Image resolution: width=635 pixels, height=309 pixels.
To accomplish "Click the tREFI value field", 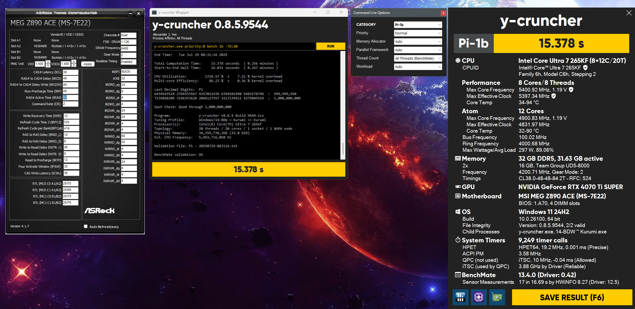I will click(x=129, y=72).
